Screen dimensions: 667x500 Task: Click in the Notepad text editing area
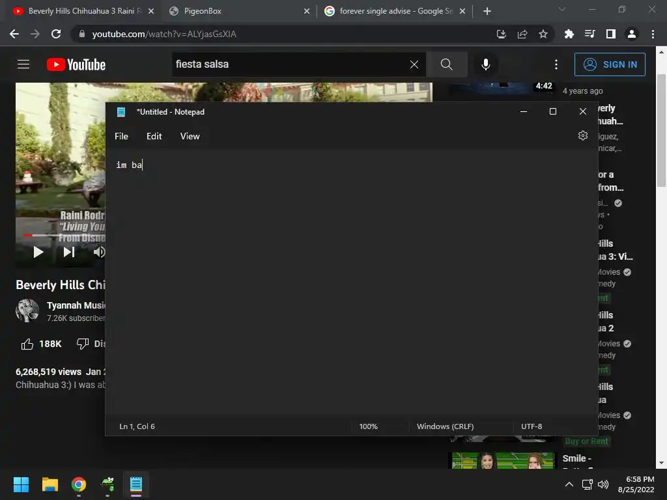(x=351, y=283)
